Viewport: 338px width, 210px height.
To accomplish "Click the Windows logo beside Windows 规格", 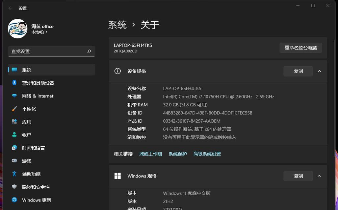I will 117,176.
